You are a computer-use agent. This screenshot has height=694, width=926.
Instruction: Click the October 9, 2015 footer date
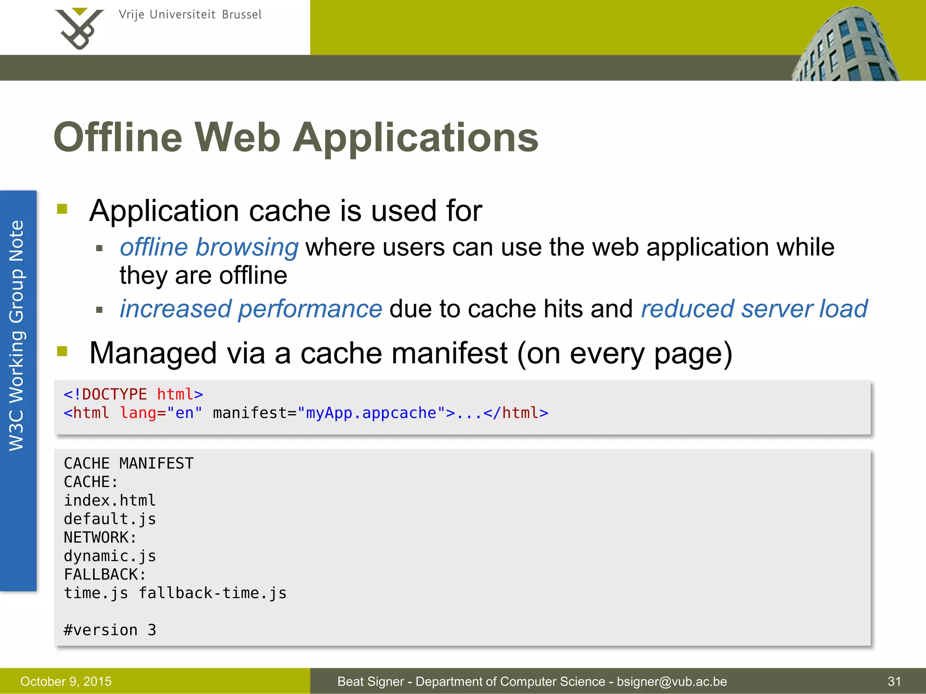pyautogui.click(x=66, y=681)
